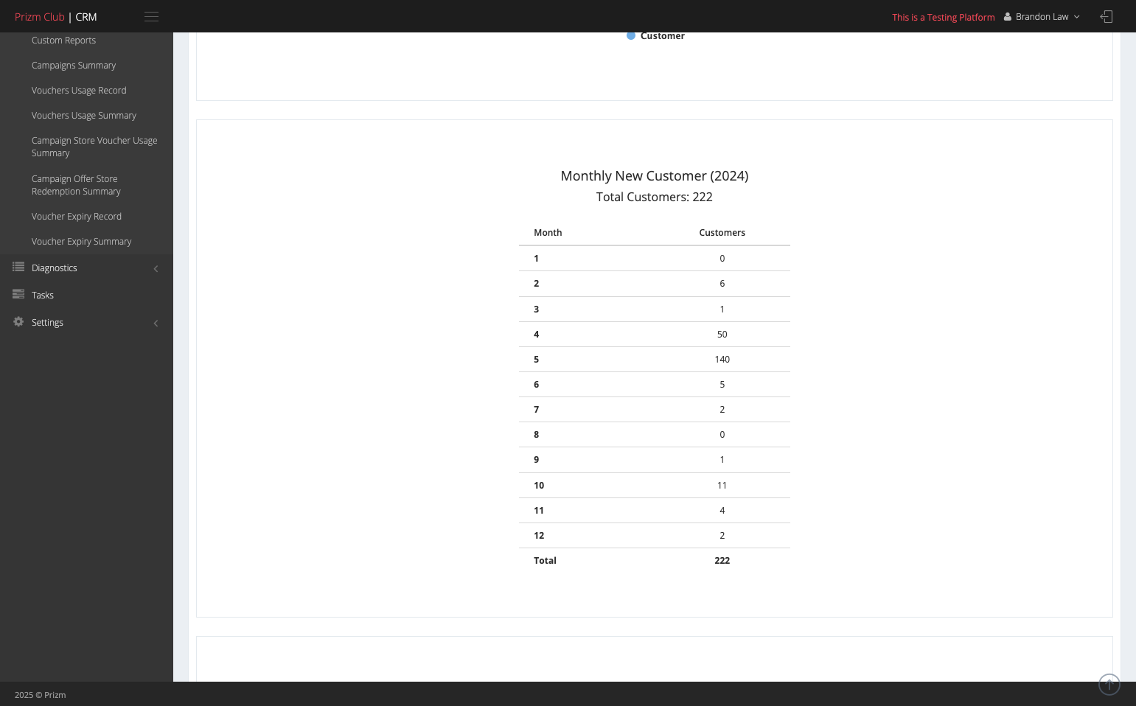Click the user avatar icon beside Brandon Law
The image size is (1136, 706).
click(1007, 17)
